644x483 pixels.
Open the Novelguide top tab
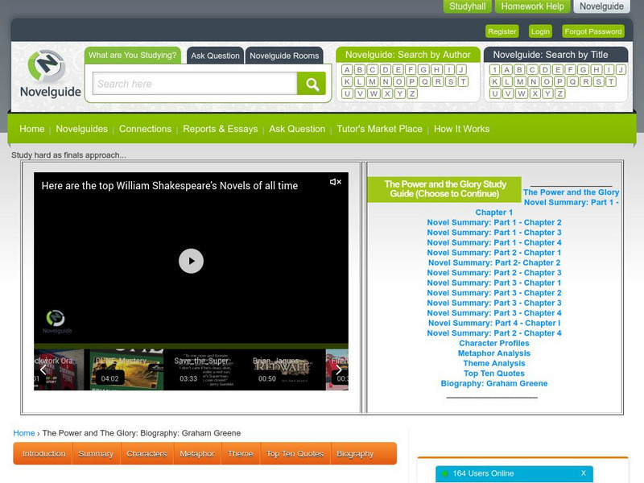[x=601, y=6]
